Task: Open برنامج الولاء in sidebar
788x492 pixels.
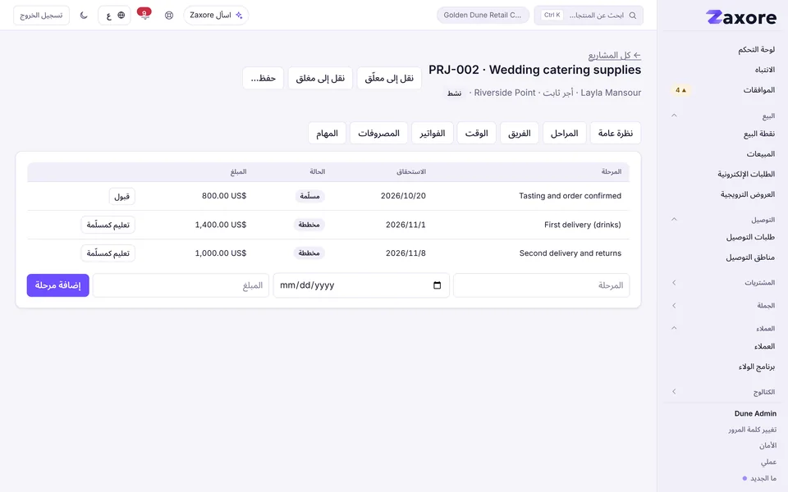Action: (x=756, y=367)
